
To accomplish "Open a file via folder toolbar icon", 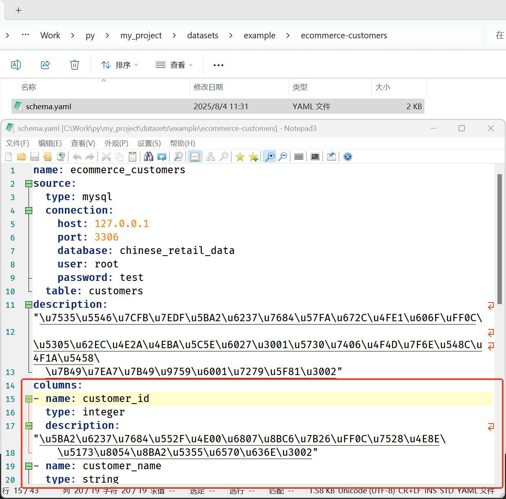I will point(22,157).
